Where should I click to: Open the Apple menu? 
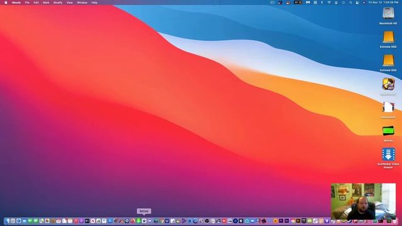6,3
